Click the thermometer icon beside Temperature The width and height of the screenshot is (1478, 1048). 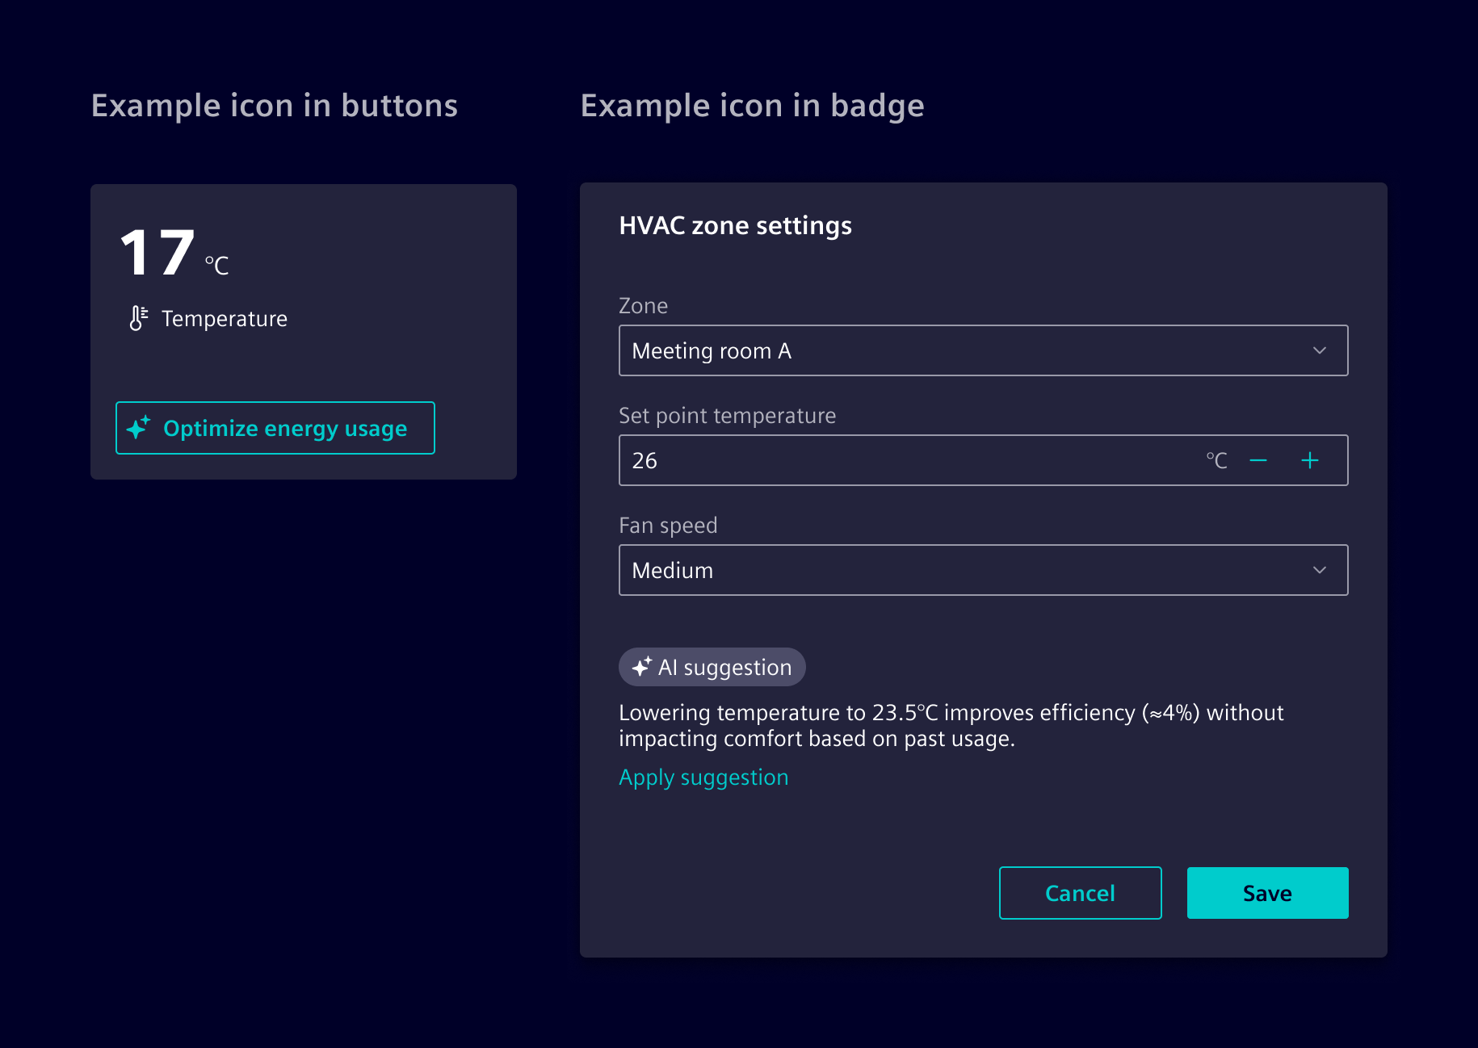(x=138, y=318)
